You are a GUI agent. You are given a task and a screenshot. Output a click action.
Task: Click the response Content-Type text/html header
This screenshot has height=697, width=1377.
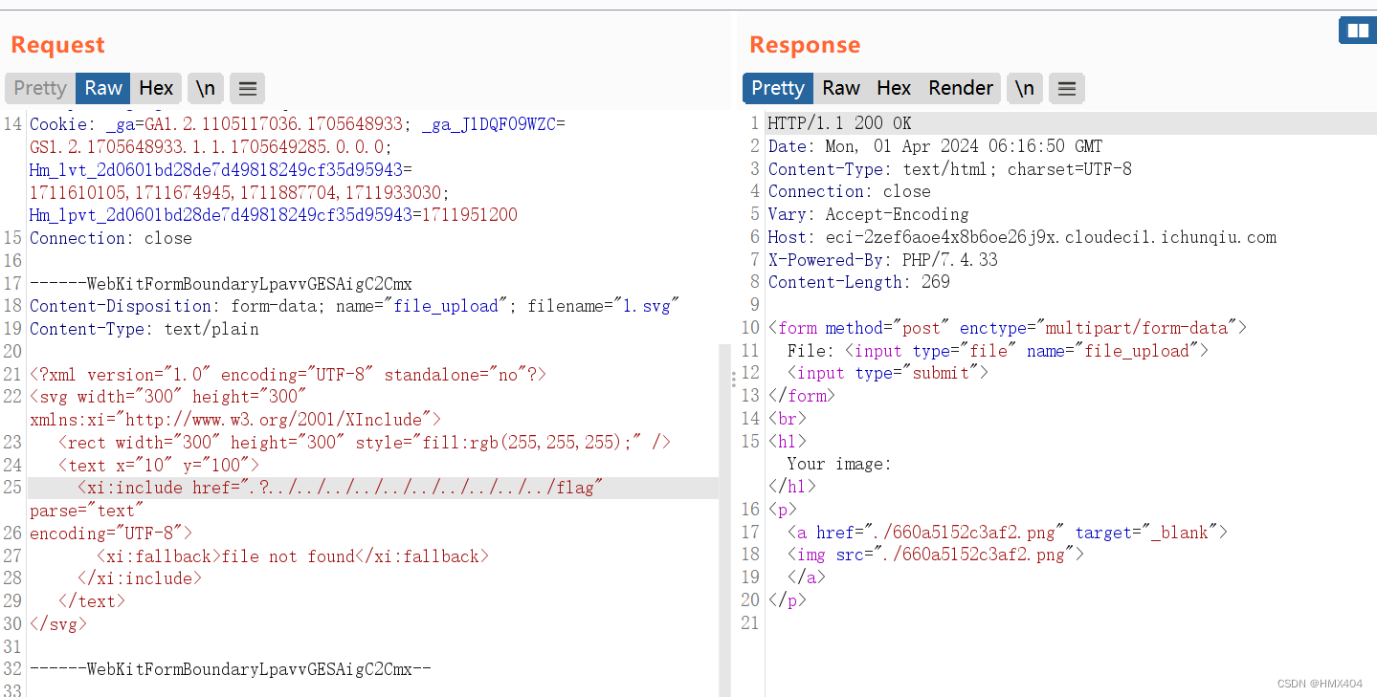949,169
